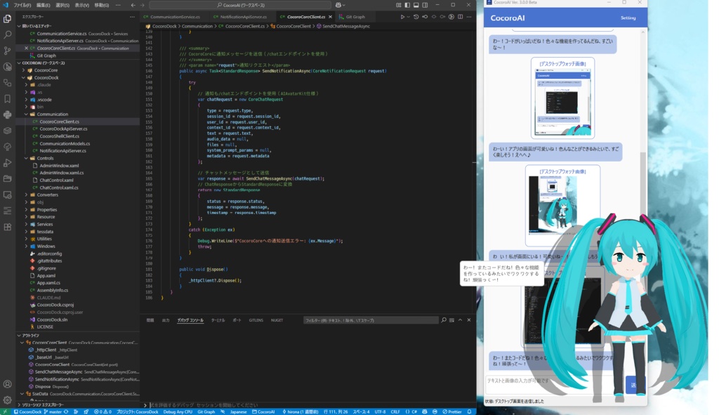
Task: Click Setting in CocoroAI window
Action: point(628,18)
